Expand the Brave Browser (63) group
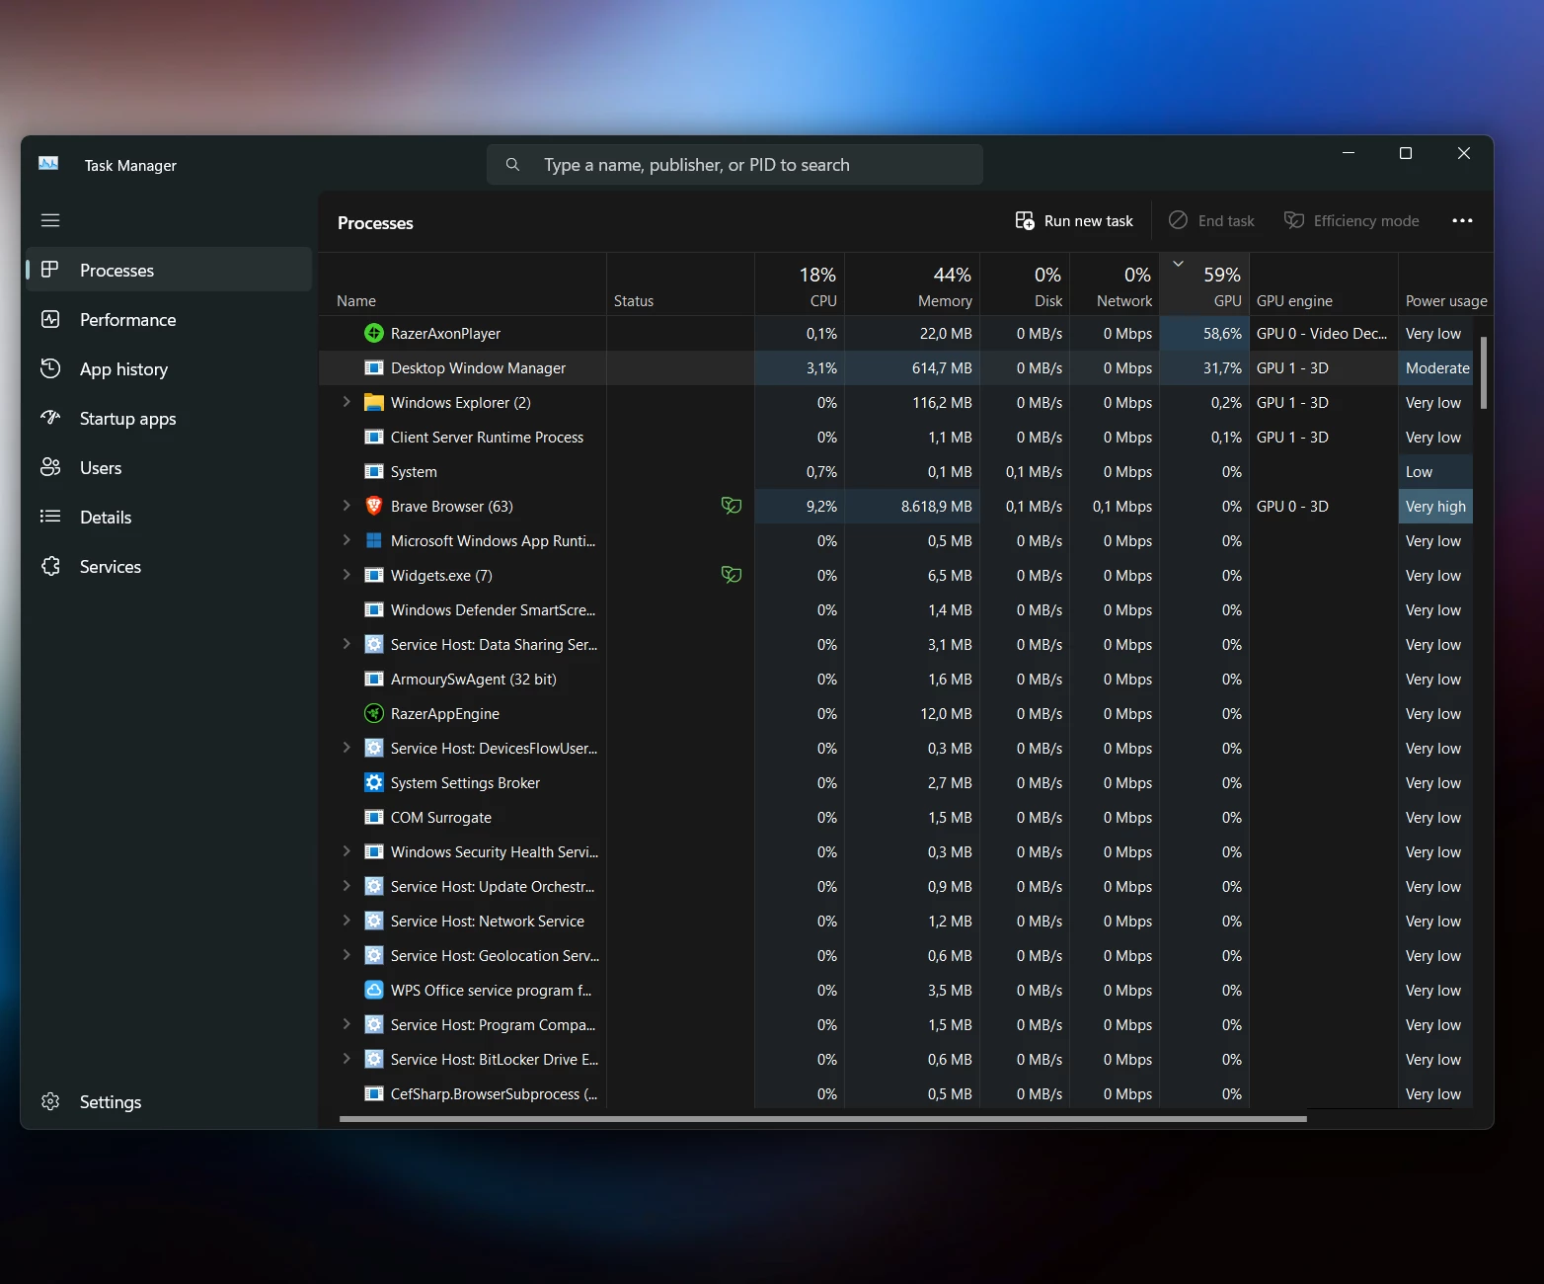Image resolution: width=1544 pixels, height=1284 pixels. (347, 506)
